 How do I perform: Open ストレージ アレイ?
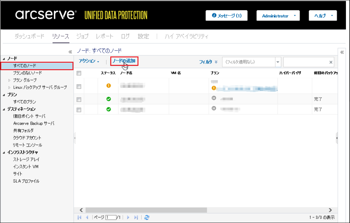pos(26,159)
